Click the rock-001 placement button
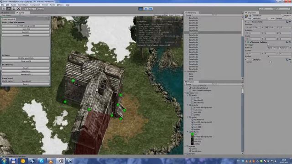 tap(26, 29)
